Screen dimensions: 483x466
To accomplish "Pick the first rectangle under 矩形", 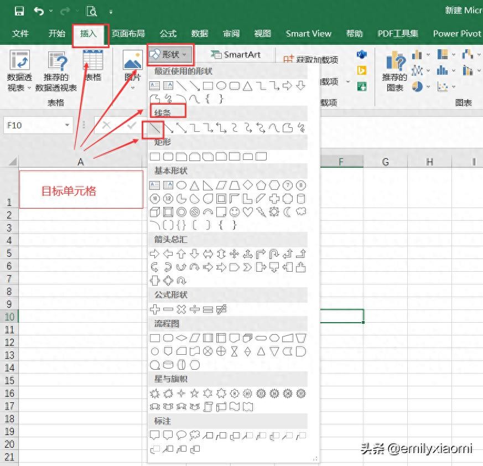I will click(x=154, y=157).
